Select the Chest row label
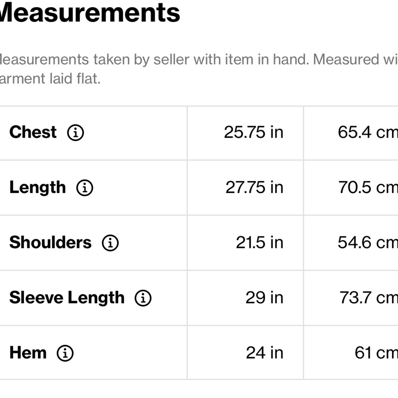This screenshot has width=398, height=398. [x=33, y=132]
